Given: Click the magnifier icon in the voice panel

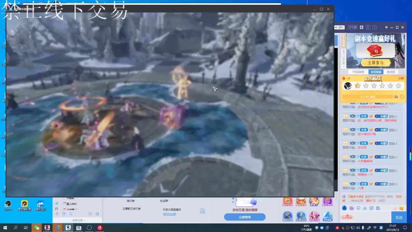Looking at the screenshot, I should [70, 214].
